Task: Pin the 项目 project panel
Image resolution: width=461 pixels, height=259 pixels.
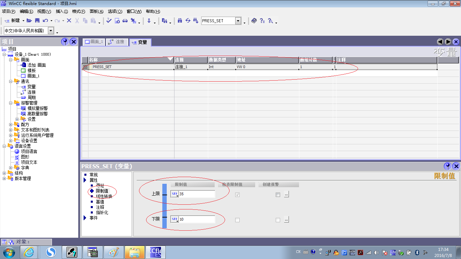Action: click(x=65, y=42)
